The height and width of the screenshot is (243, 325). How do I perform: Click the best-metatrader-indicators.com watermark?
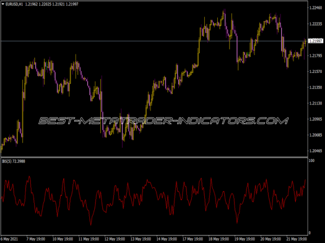[x=162, y=120]
